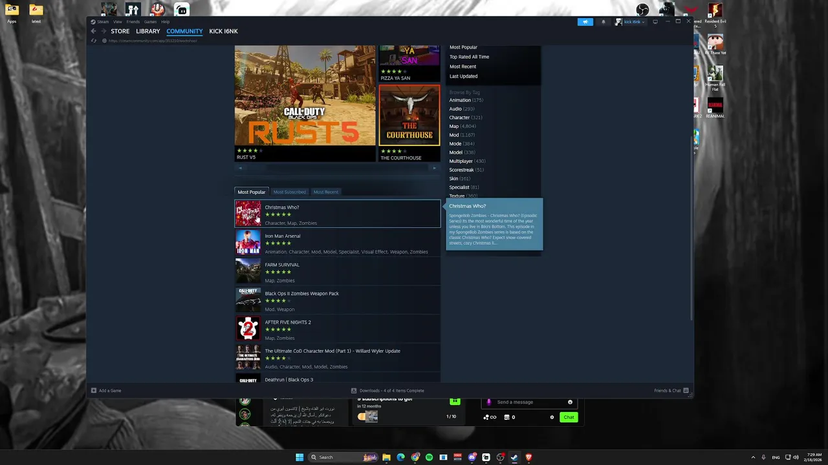Image resolution: width=828 pixels, height=465 pixels.
Task: Reload the page with the refresh icon
Action: click(x=94, y=41)
